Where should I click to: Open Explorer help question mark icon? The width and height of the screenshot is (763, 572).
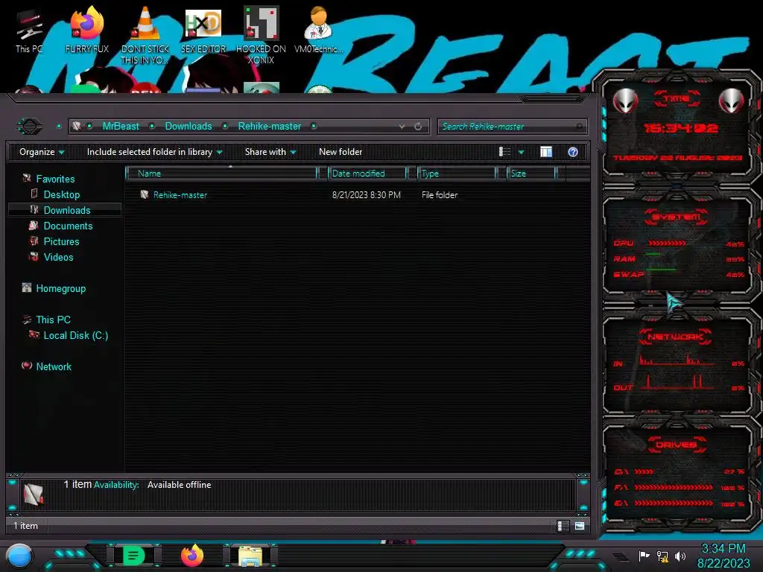click(573, 152)
